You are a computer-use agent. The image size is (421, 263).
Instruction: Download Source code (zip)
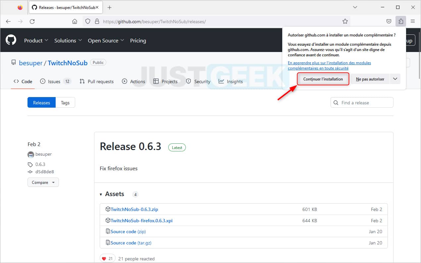128,232
